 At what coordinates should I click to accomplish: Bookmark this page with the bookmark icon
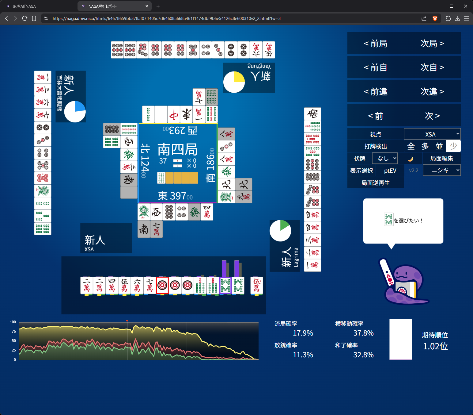(34, 18)
